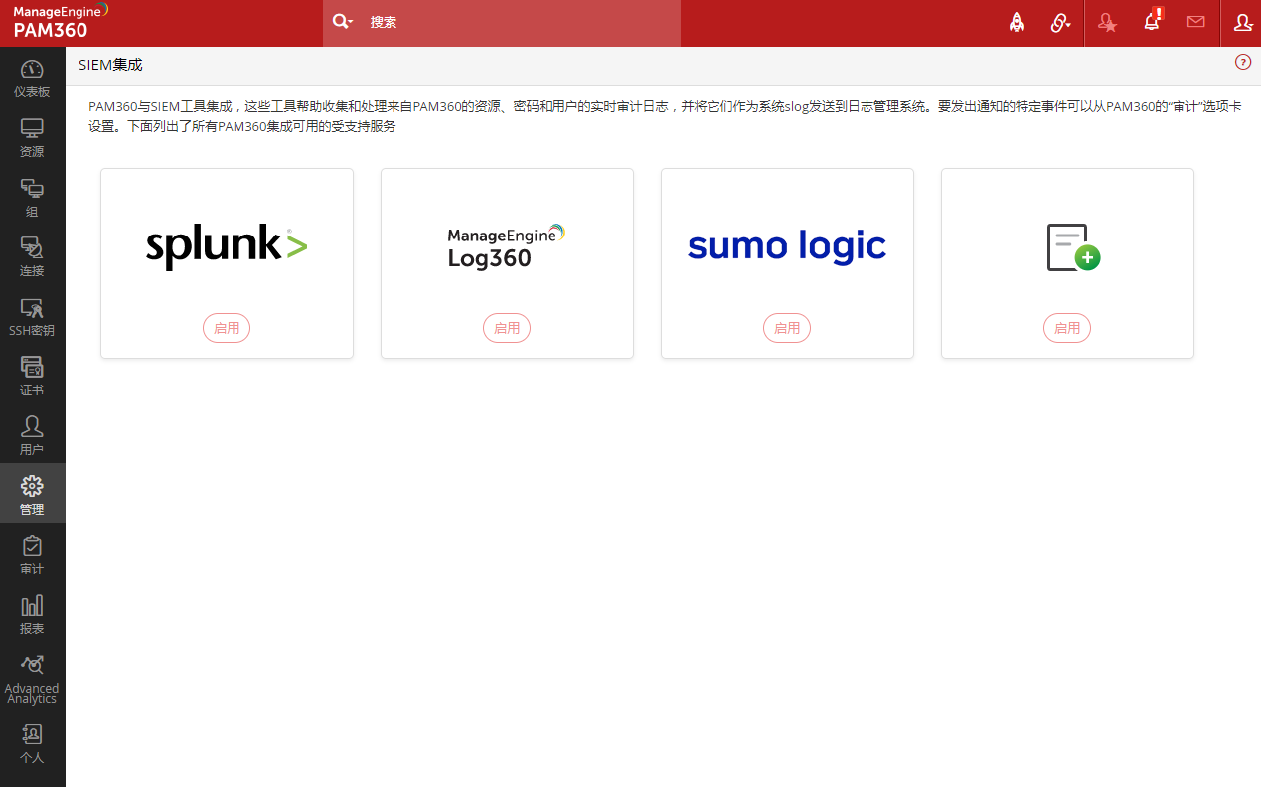The width and height of the screenshot is (1261, 787).
Task: Click the rocket icon in header
Action: click(x=1017, y=22)
